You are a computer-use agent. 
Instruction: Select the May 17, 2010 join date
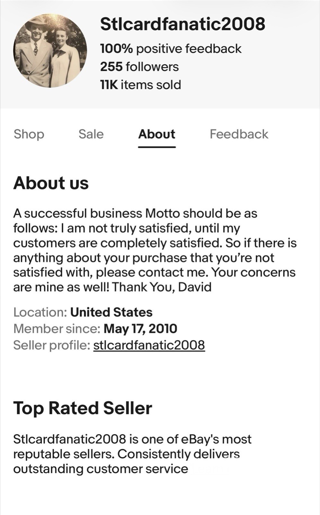point(141,329)
